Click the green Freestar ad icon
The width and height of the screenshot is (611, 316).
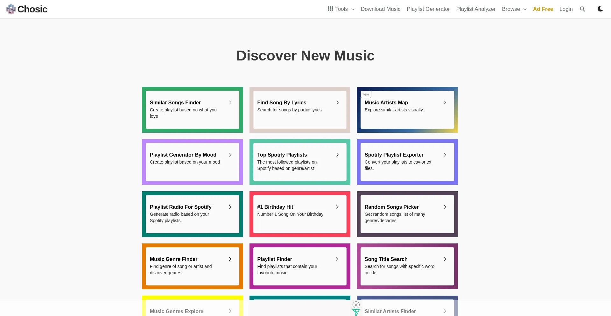[x=356, y=312]
